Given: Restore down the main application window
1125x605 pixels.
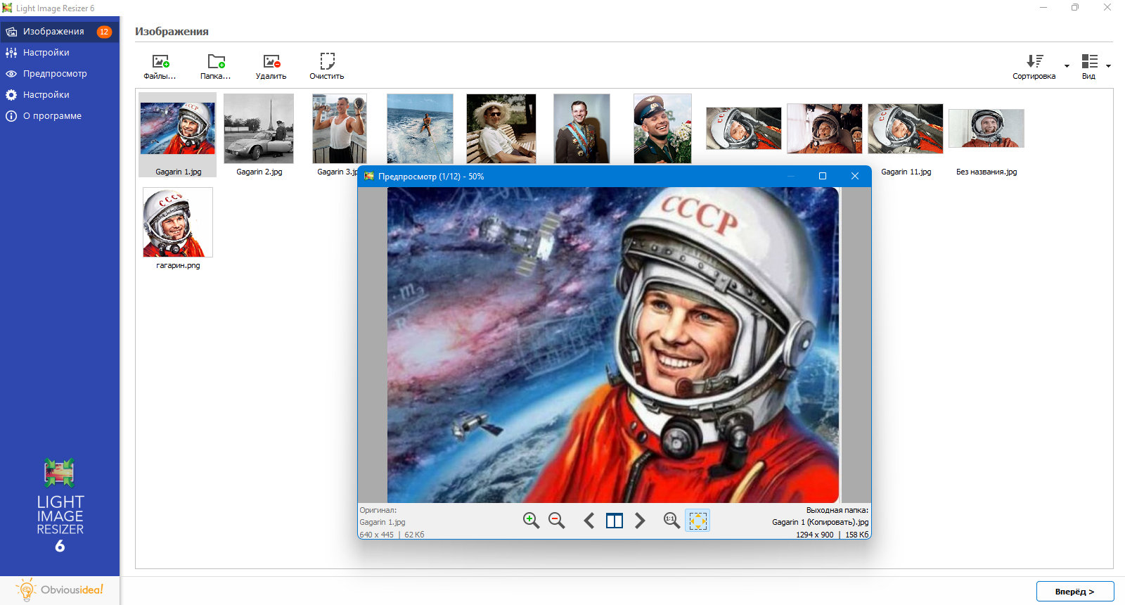Looking at the screenshot, I should 1075,8.
